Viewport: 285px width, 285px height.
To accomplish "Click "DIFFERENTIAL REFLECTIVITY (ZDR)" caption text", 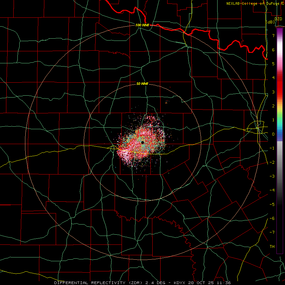I will click(99, 283).
